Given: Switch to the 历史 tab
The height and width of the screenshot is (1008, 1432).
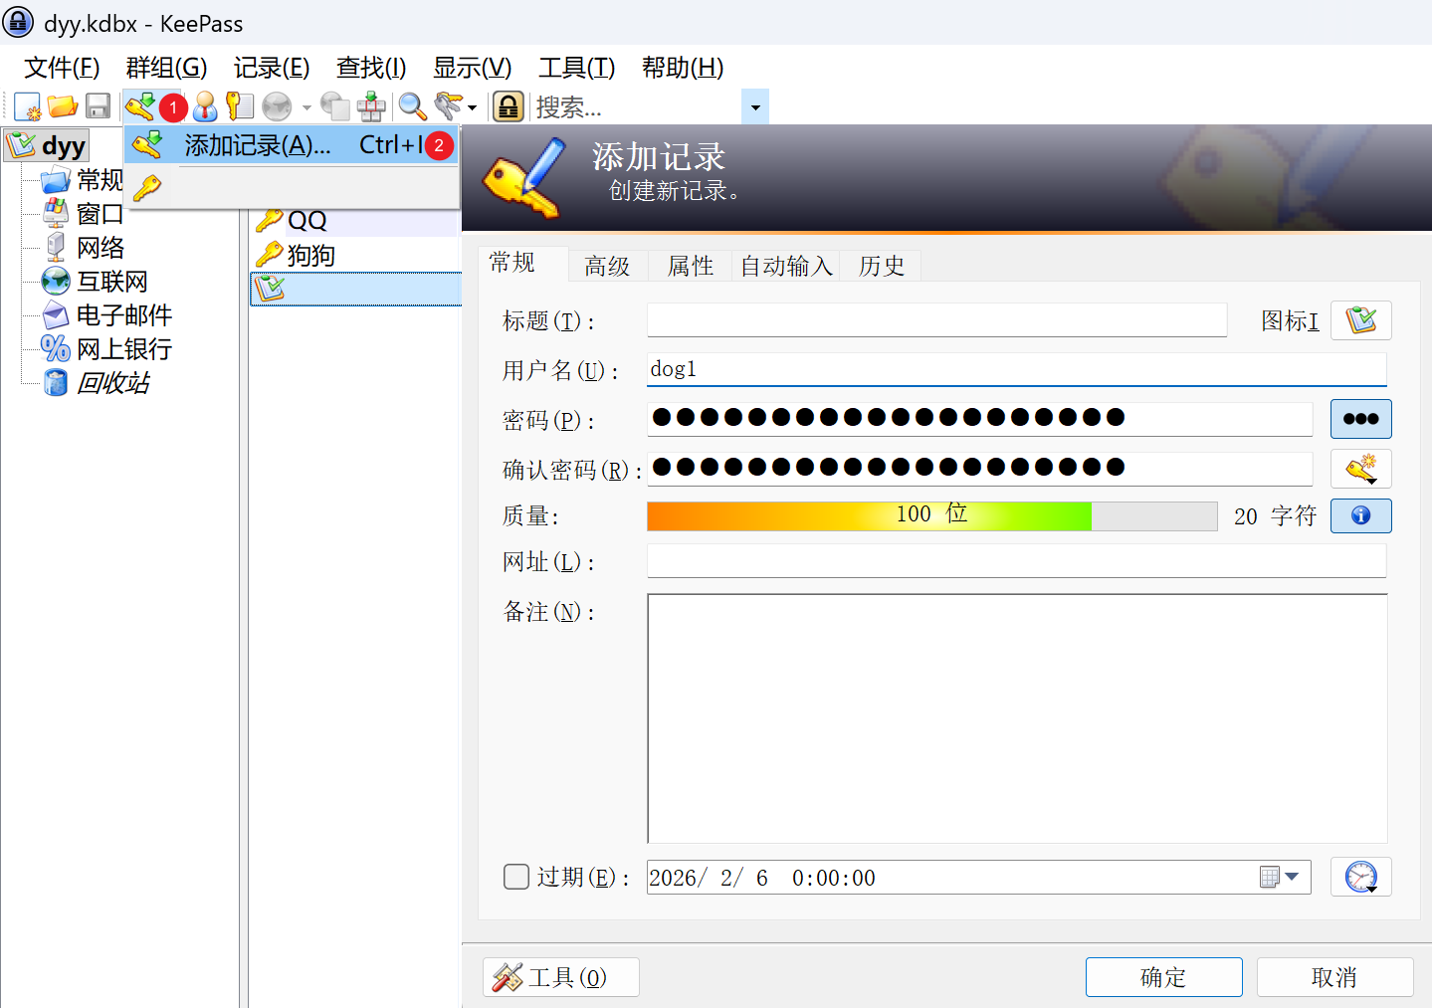Looking at the screenshot, I should coord(882,266).
